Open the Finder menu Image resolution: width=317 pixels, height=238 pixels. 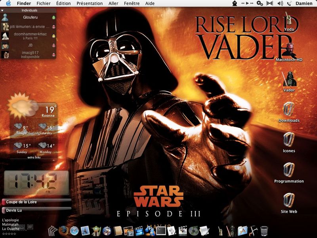[x=24, y=4]
